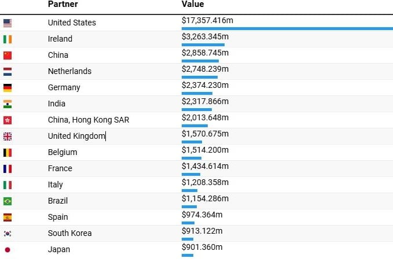Screen dimensions: 393x262
Task: Click the United Kingdom partner text
Action: (76, 136)
